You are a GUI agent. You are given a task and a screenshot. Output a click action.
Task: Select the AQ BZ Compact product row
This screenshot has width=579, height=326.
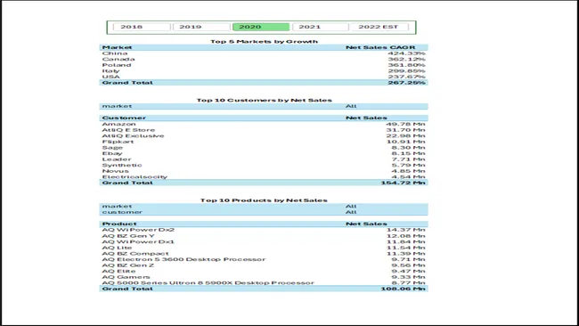click(264, 254)
